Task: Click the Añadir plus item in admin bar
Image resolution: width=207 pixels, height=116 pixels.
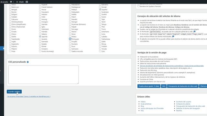Action: click(x=20, y=2)
